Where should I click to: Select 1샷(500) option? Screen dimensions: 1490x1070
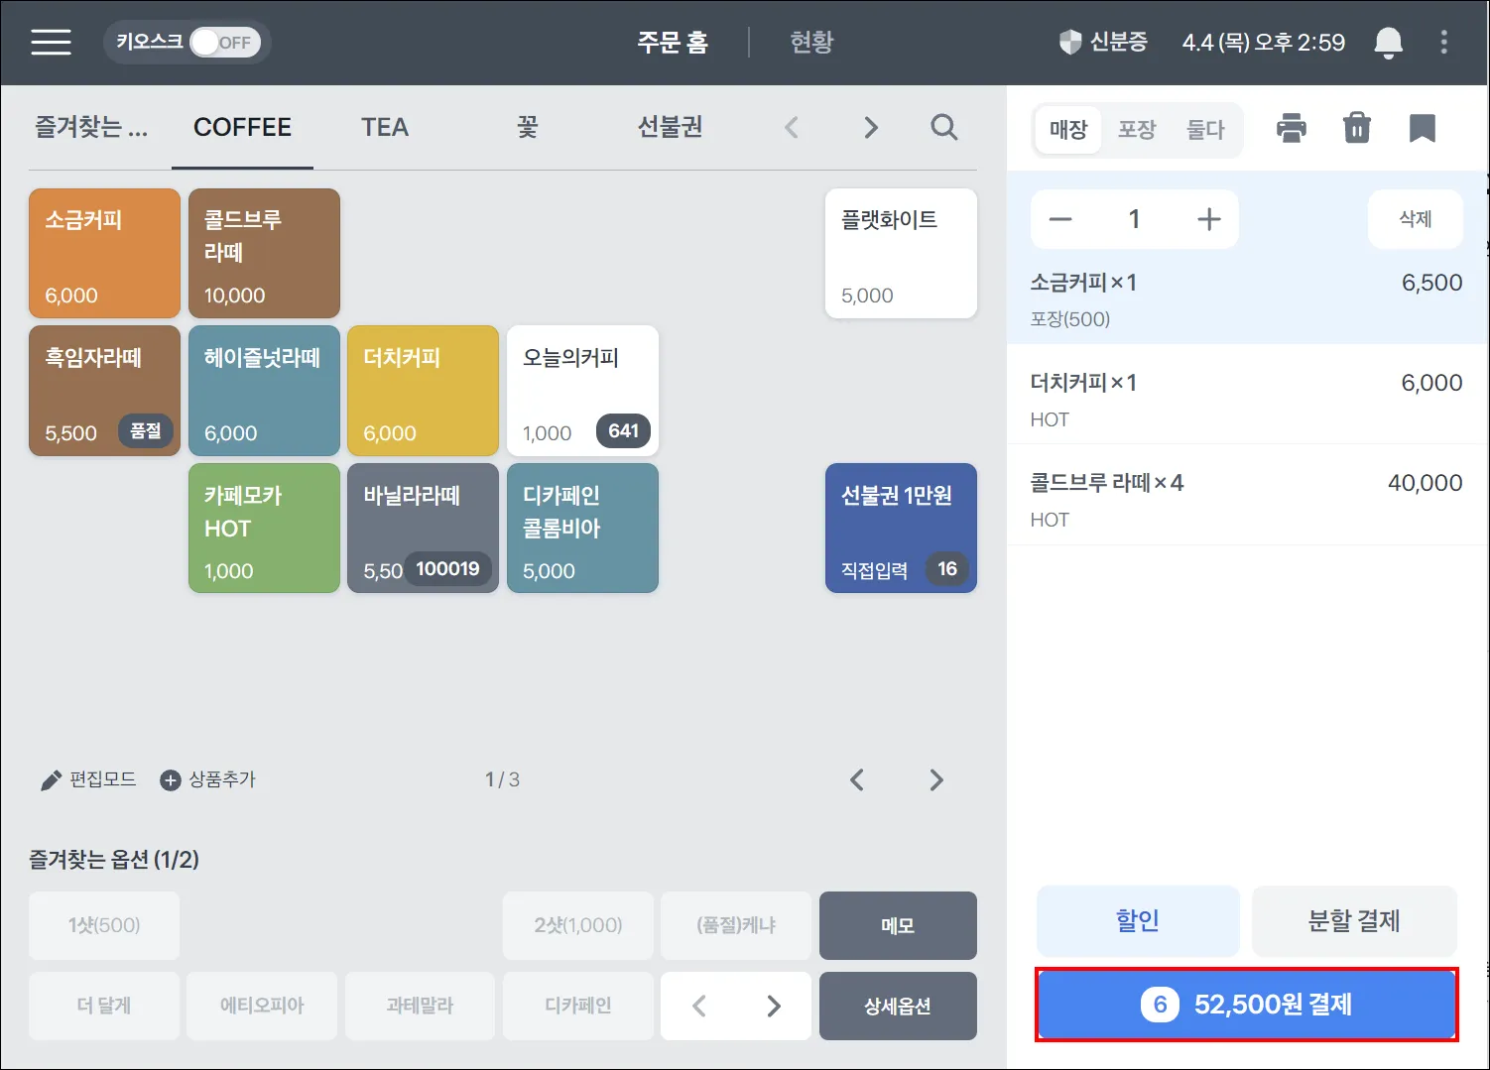pos(104,925)
